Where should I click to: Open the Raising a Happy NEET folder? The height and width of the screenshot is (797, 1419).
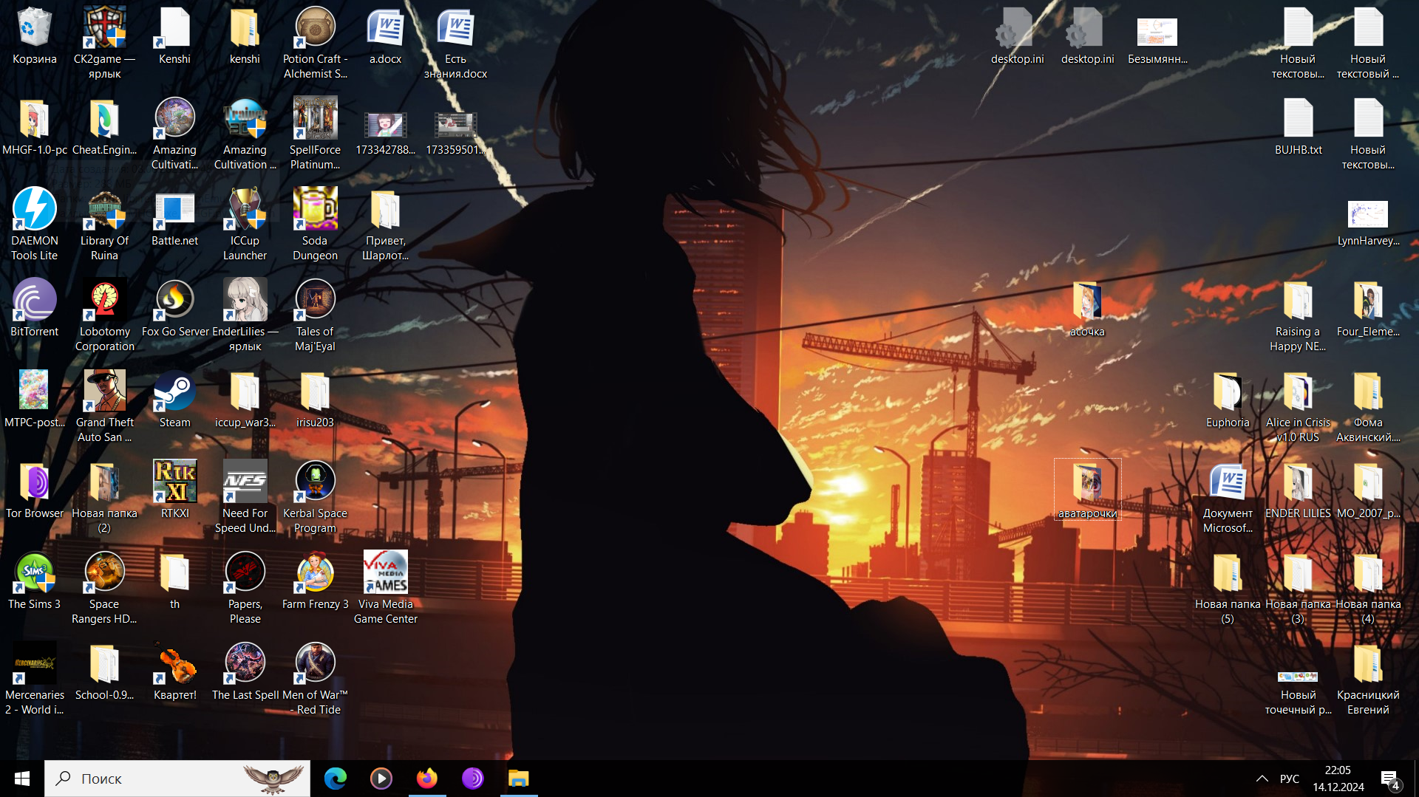[x=1298, y=315]
